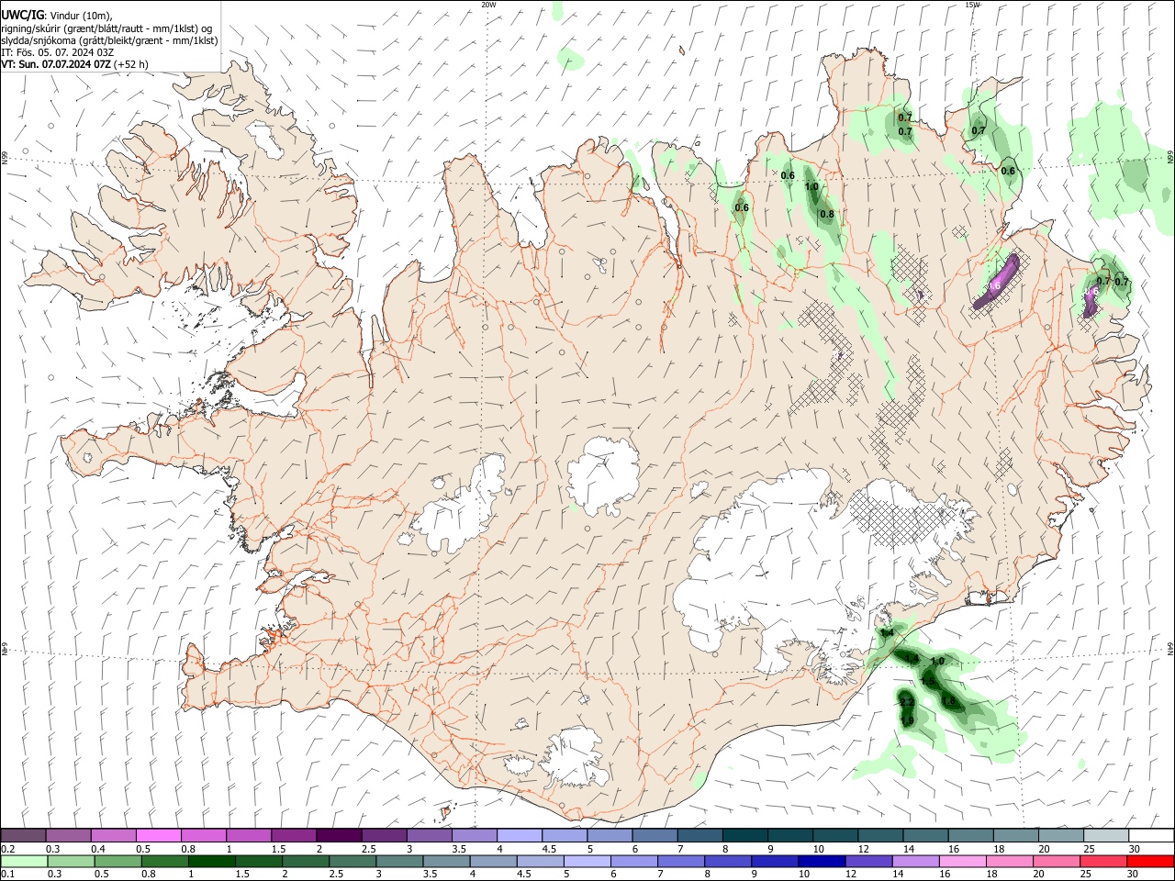Click the 15W longitude label at top
Screen dimensions: 1175x881
pos(972,5)
